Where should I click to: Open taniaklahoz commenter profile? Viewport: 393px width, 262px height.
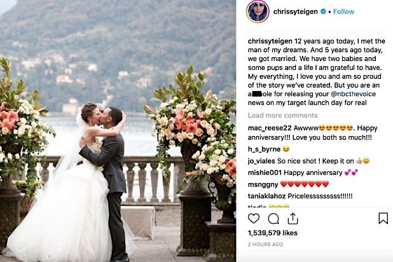266,196
